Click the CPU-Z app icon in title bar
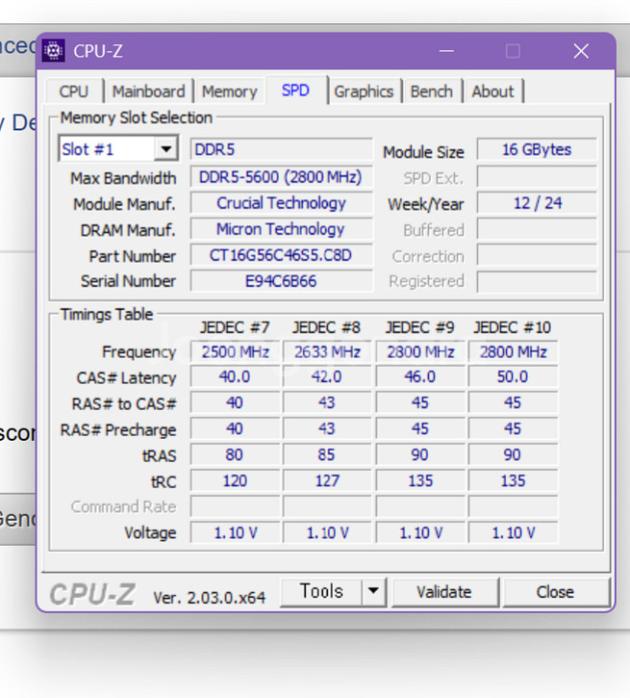This screenshot has width=630, height=698. [x=54, y=50]
